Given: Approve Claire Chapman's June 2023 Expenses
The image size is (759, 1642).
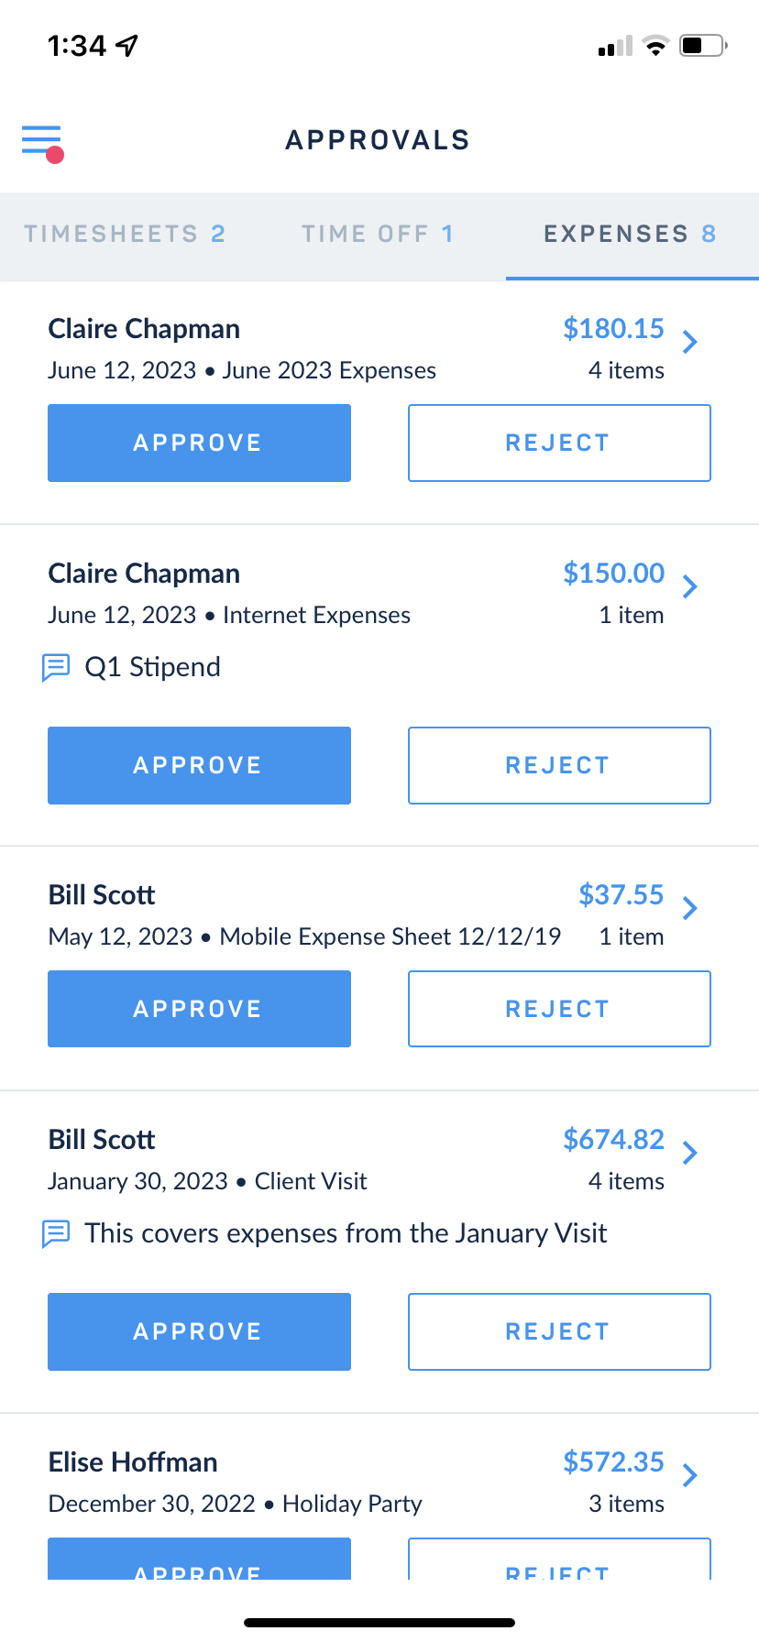Looking at the screenshot, I should click(x=199, y=443).
